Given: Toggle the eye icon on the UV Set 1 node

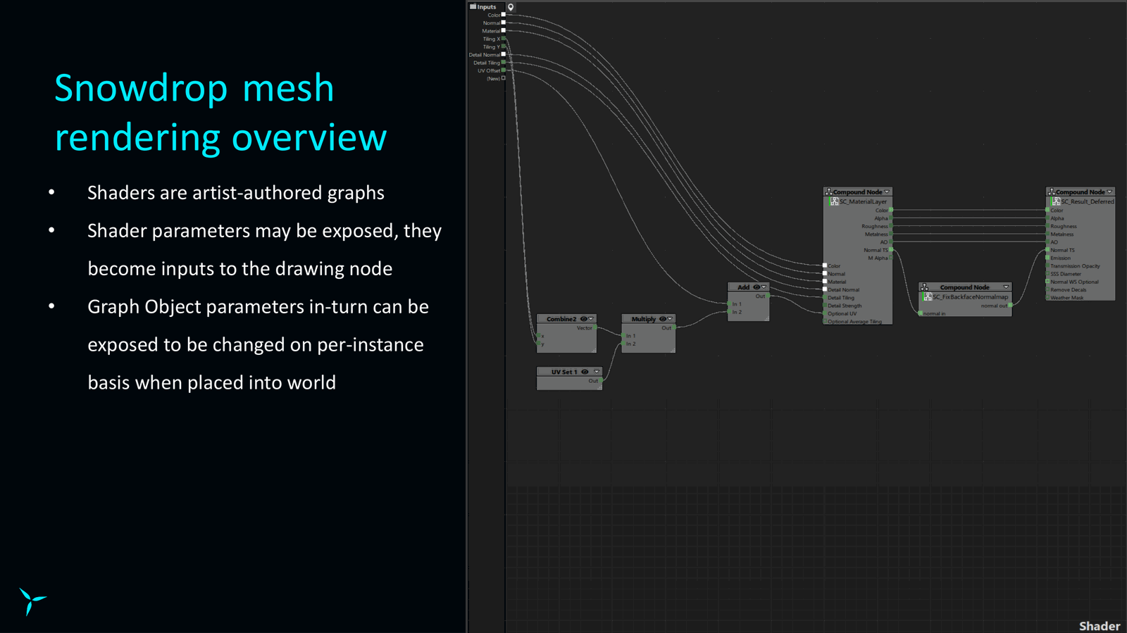Looking at the screenshot, I should click(x=585, y=372).
